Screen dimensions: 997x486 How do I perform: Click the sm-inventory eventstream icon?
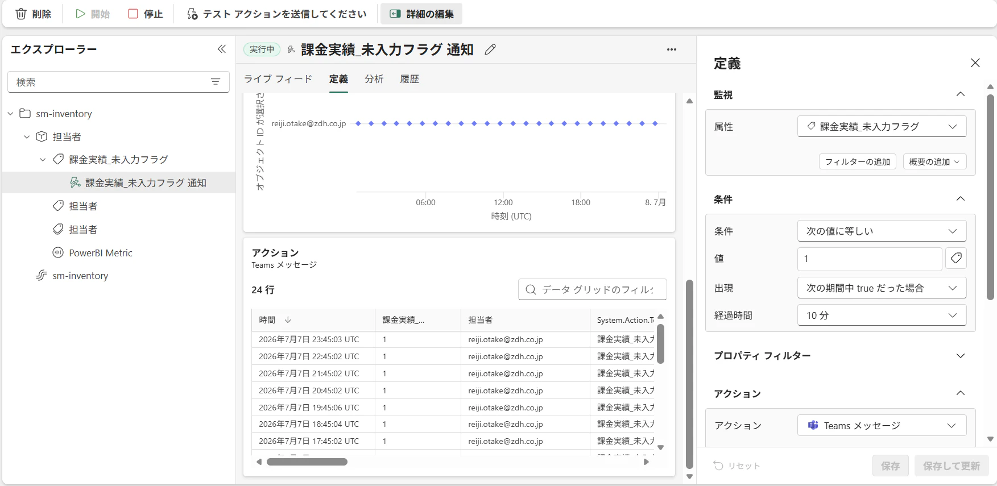(42, 276)
